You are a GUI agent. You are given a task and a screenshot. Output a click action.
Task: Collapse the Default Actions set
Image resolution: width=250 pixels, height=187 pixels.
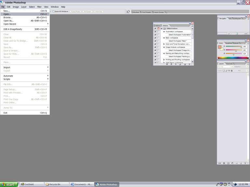coord(161,29)
